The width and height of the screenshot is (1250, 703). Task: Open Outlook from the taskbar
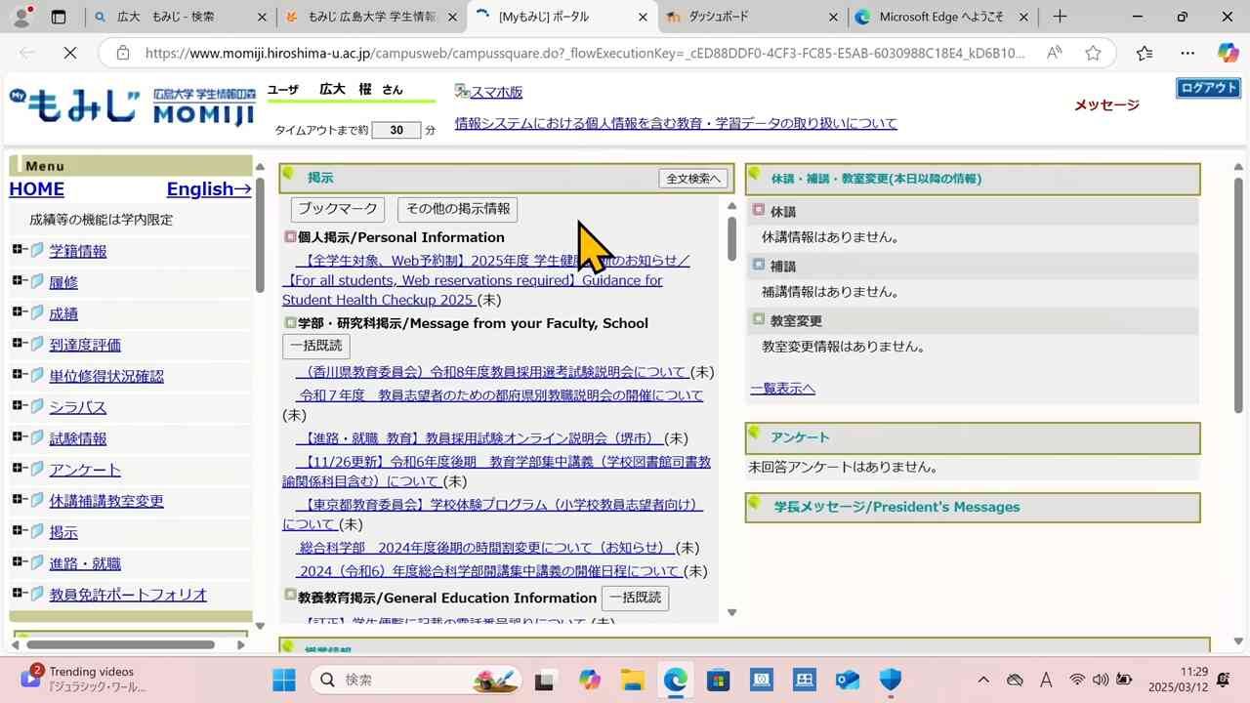847,680
